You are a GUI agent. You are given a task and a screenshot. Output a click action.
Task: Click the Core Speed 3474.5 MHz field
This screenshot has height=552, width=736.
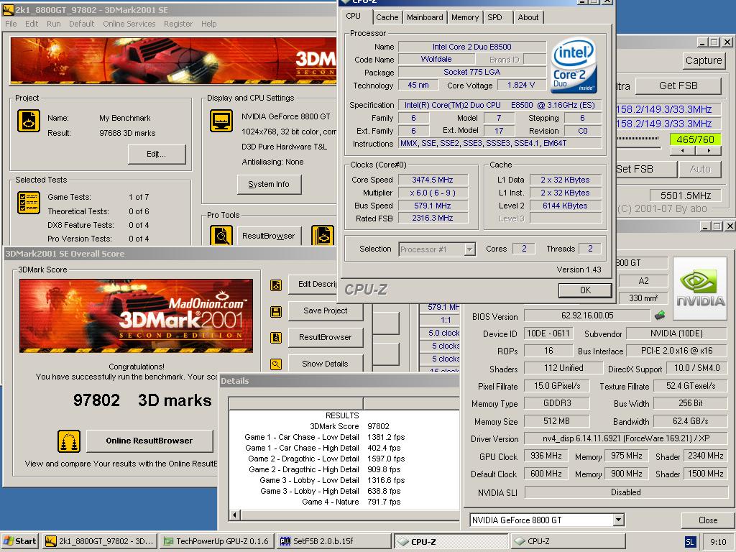433,180
